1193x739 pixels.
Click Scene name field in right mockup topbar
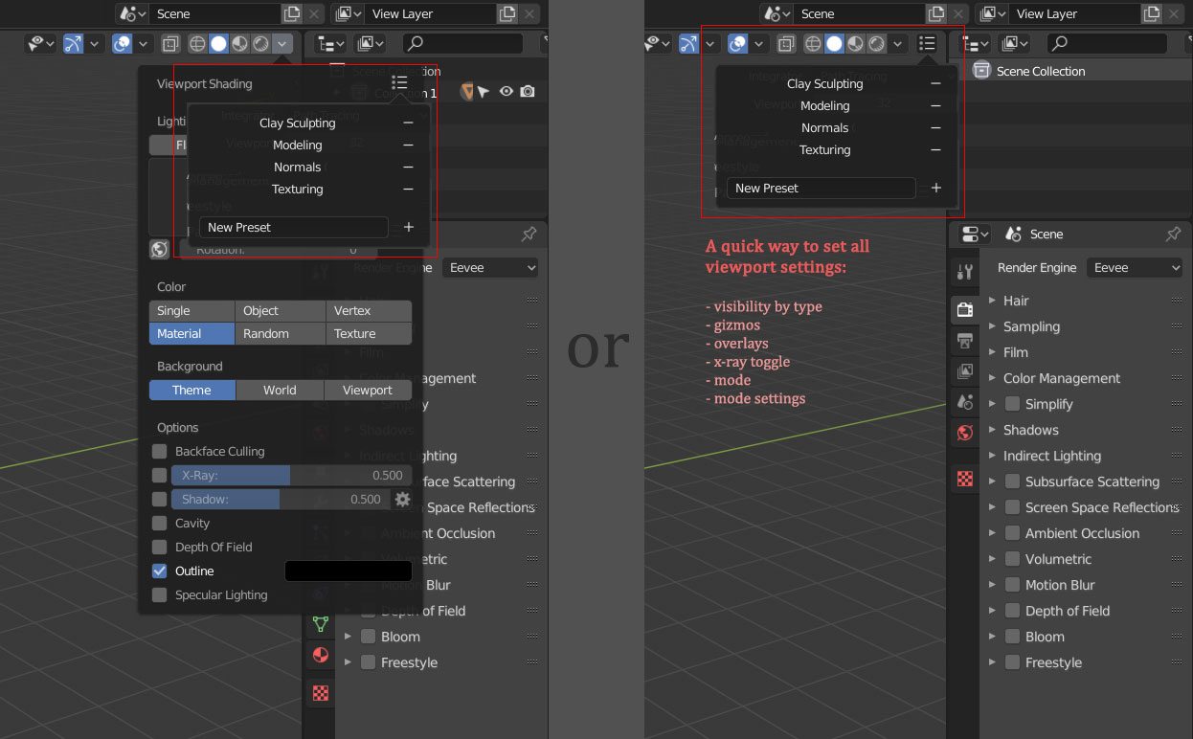860,13
